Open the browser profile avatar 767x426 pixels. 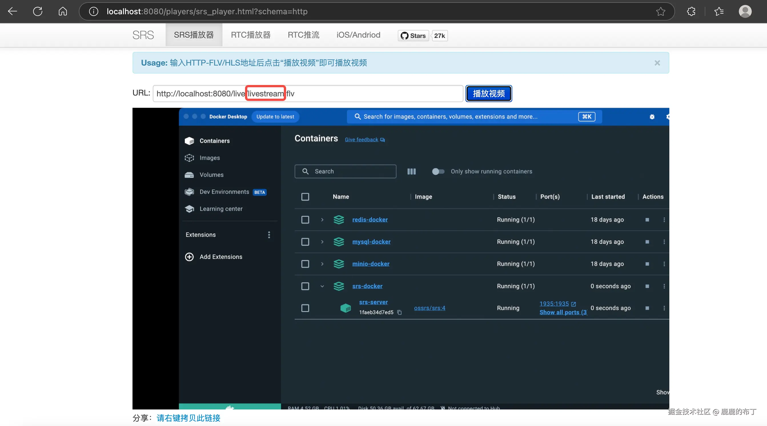745,11
